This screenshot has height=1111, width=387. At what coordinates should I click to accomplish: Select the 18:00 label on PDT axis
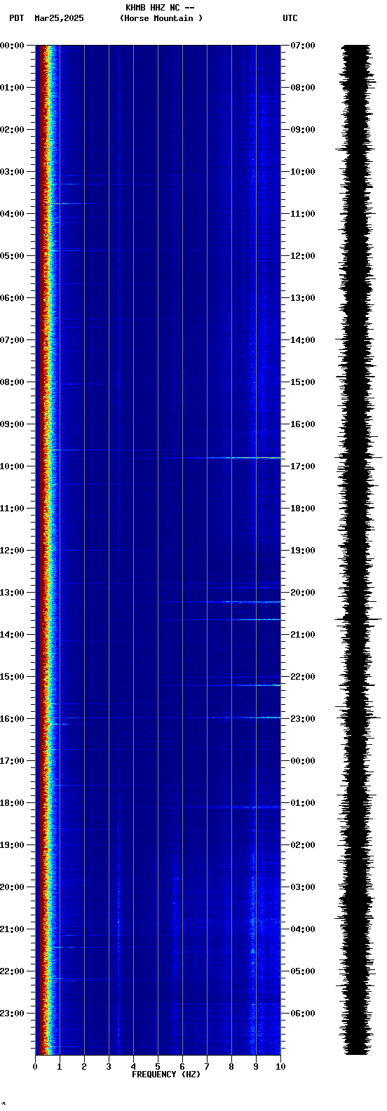tap(12, 803)
